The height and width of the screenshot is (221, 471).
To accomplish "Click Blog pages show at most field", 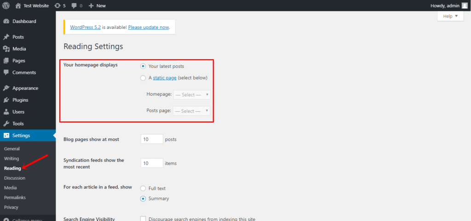I will coord(152,139).
